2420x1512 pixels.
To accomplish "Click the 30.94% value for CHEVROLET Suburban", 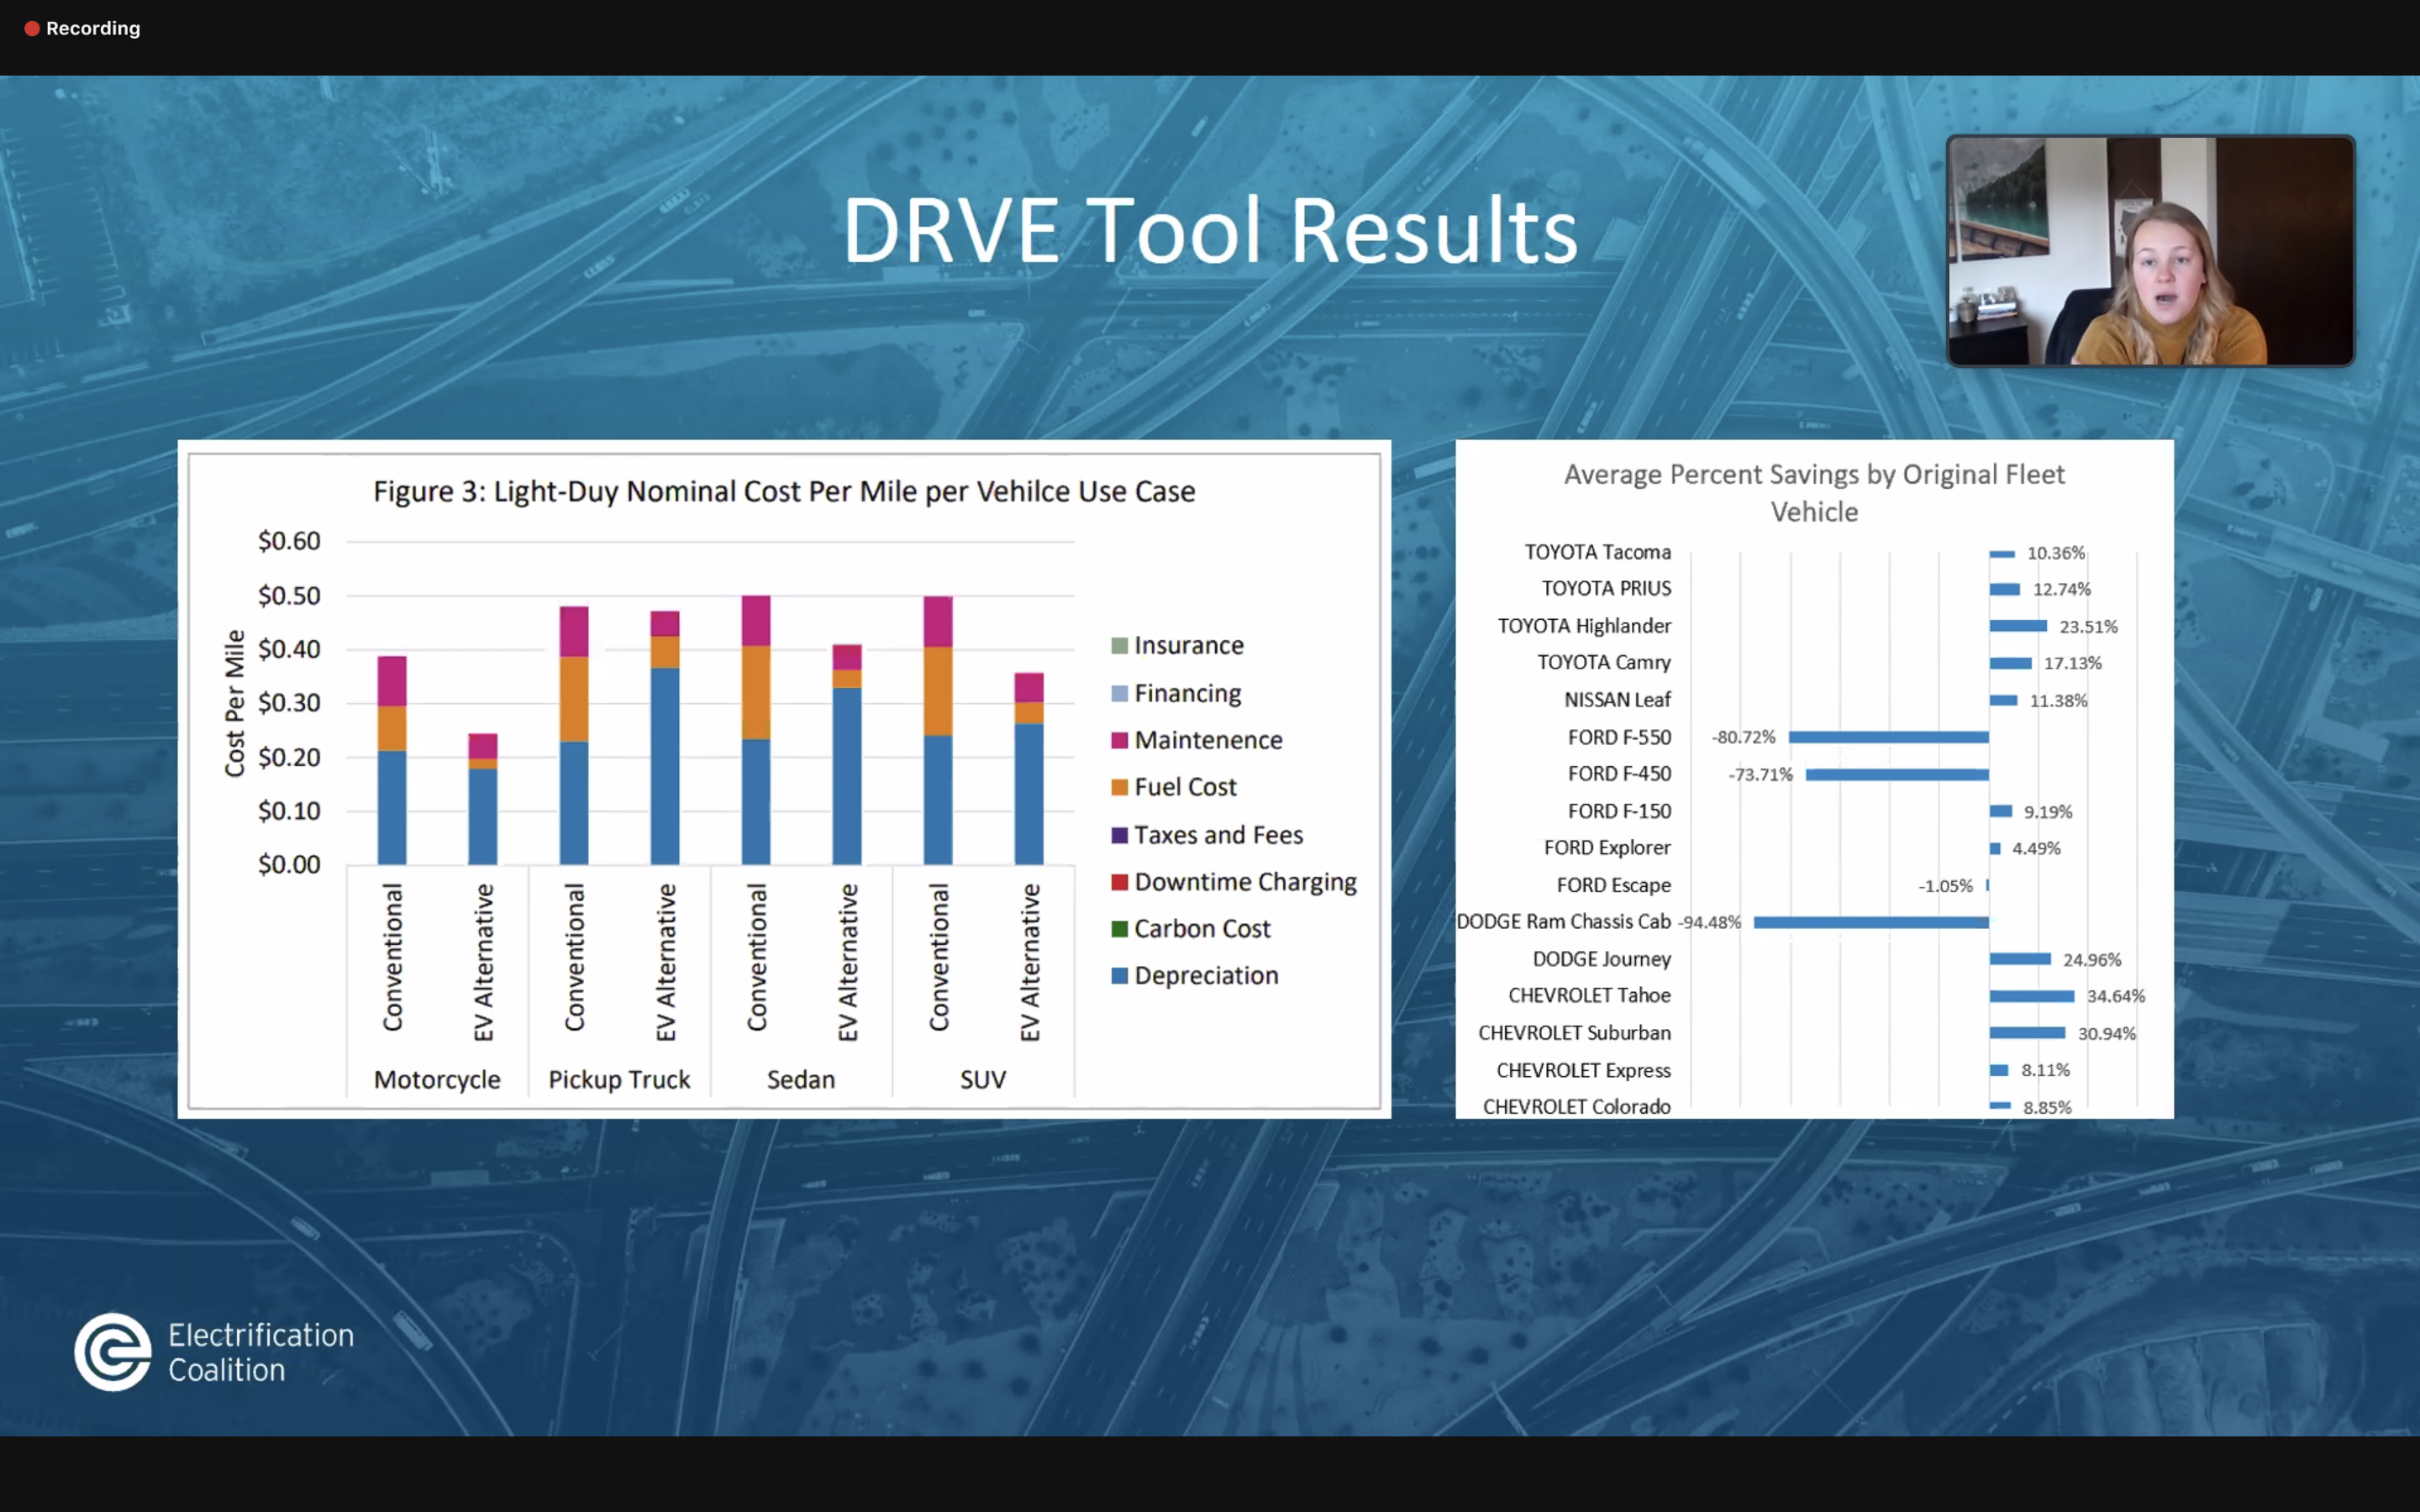I will coord(2106,1033).
